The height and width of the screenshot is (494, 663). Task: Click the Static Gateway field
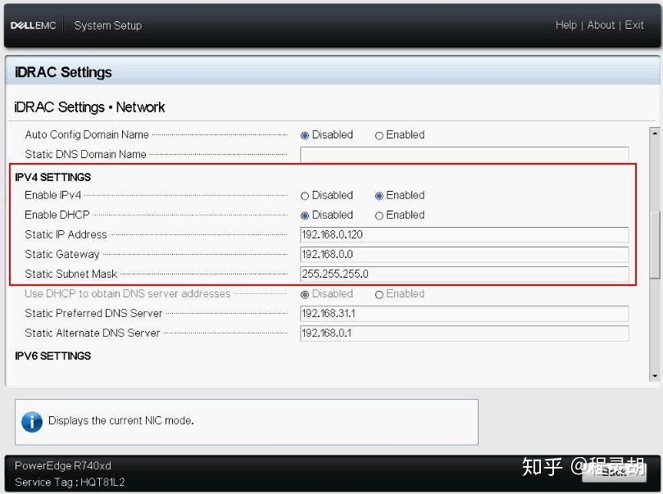[x=465, y=254]
